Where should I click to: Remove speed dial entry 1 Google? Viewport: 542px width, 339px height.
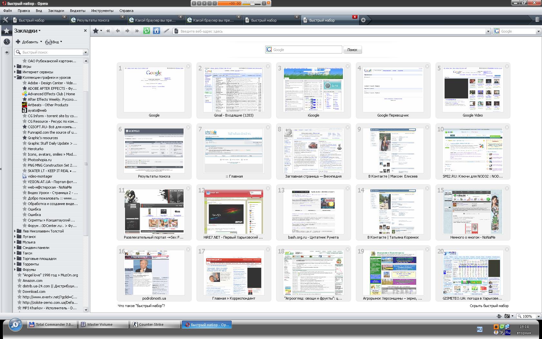click(x=188, y=66)
